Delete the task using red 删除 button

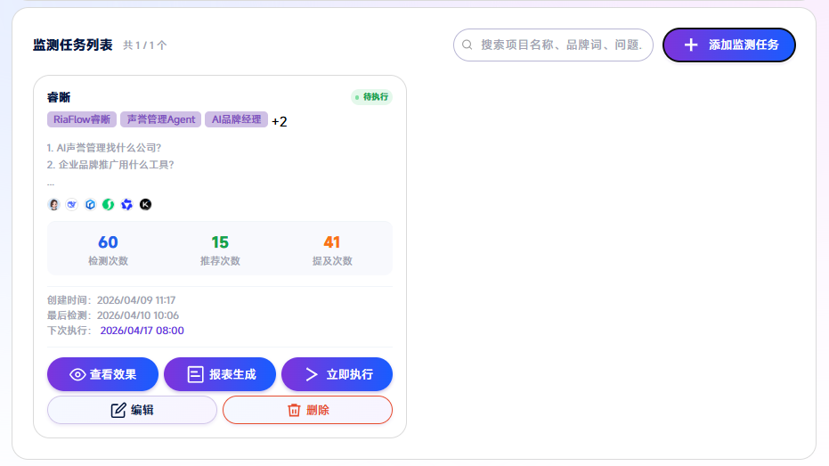(x=307, y=410)
